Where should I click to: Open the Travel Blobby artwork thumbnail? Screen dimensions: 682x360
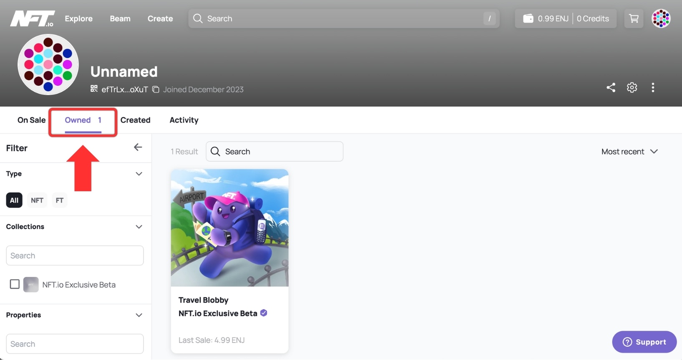pyautogui.click(x=229, y=227)
